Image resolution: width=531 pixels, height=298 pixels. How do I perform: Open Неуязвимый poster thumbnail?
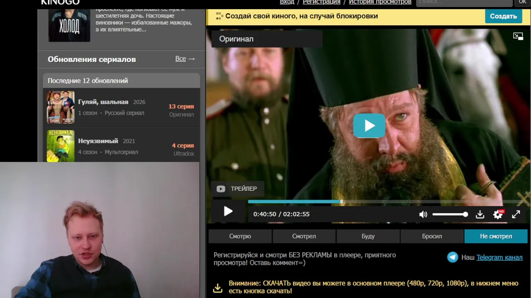(x=61, y=146)
